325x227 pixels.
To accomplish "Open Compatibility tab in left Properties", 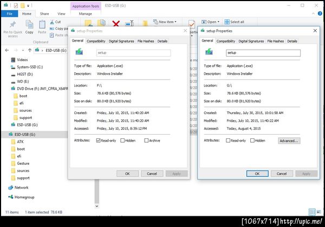I will [96, 41].
